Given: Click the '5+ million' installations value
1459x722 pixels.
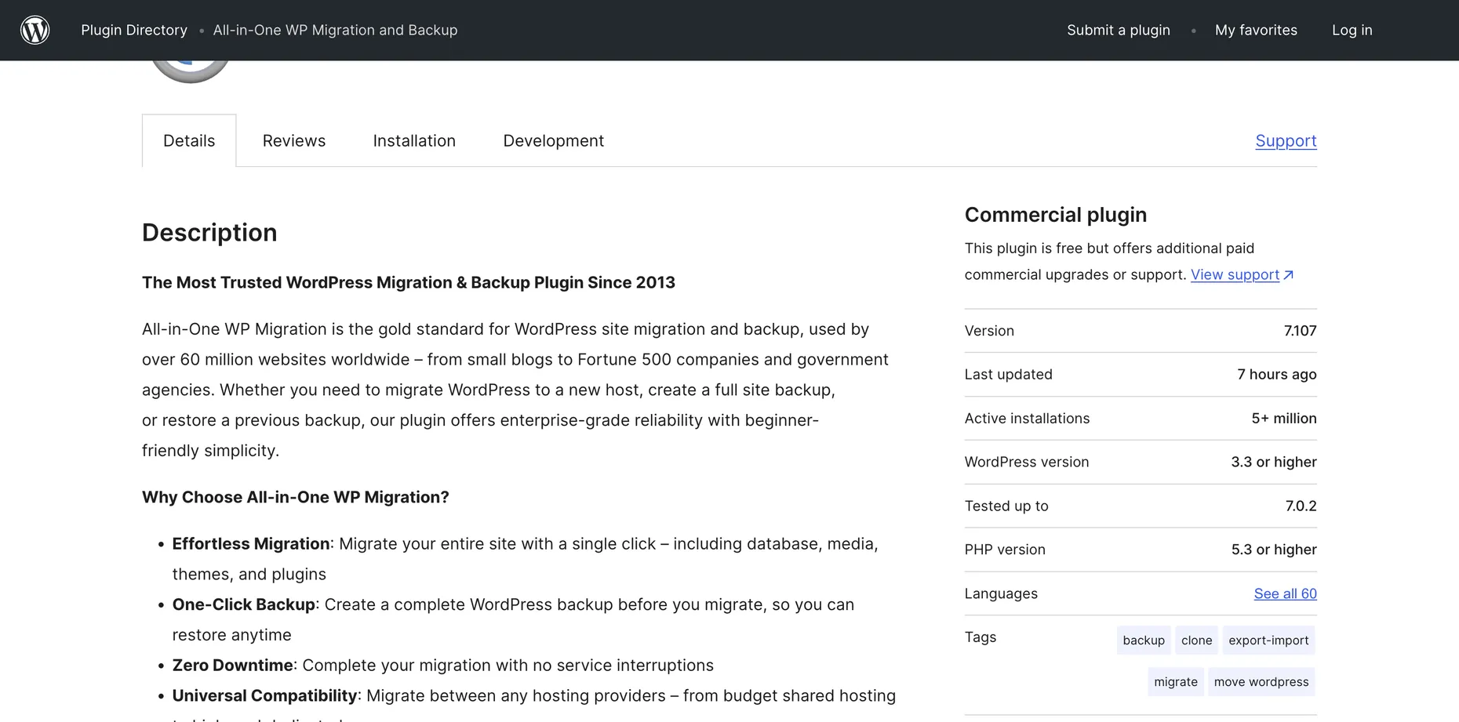Looking at the screenshot, I should point(1284,419).
